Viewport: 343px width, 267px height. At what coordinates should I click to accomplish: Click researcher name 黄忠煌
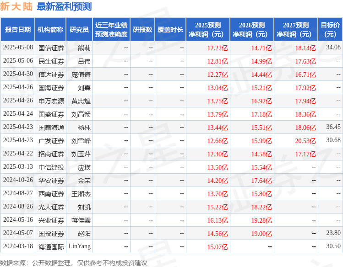(x=81, y=101)
